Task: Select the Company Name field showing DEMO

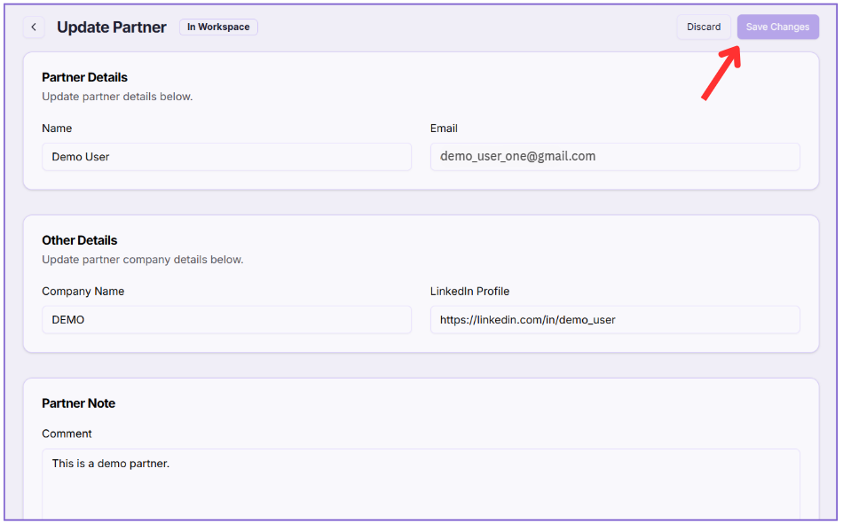Action: (x=226, y=320)
